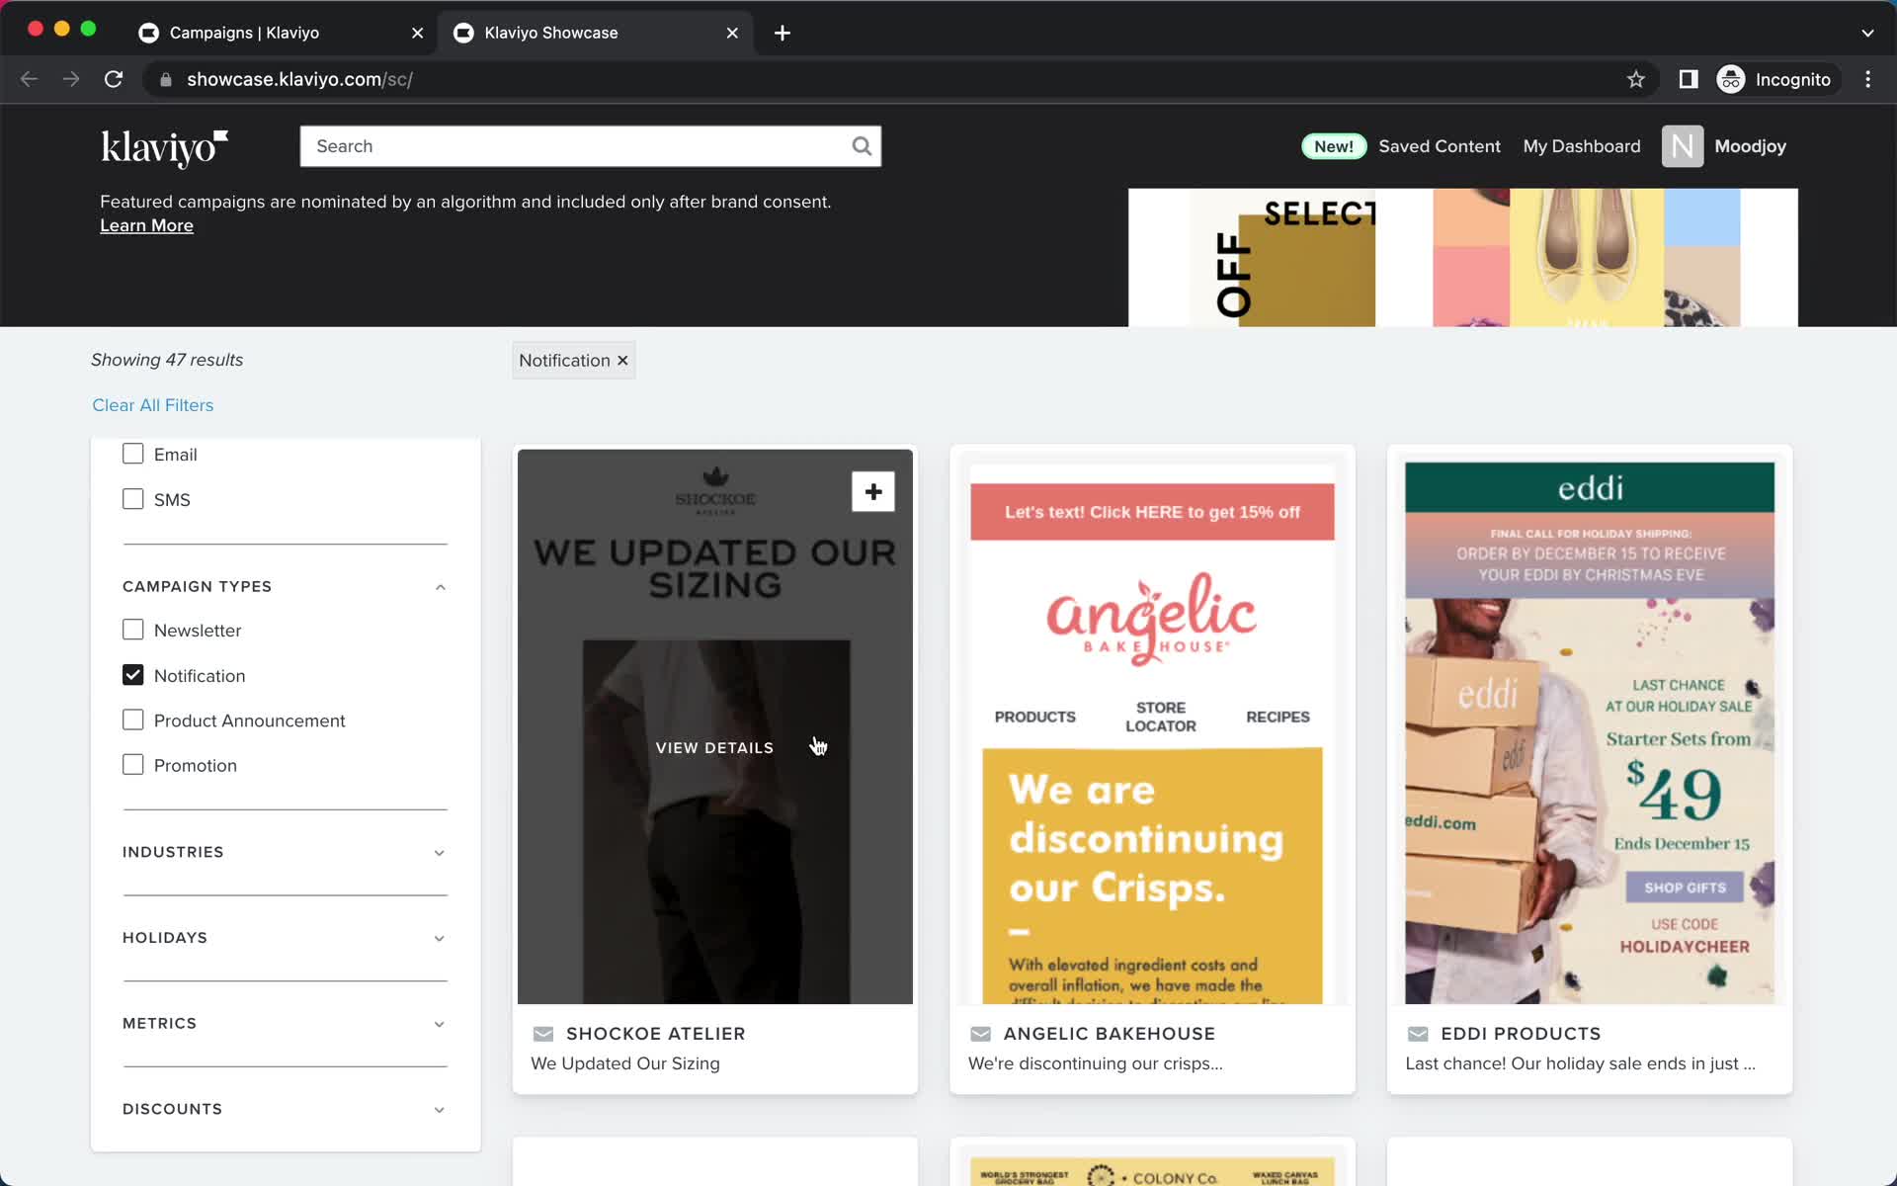Click the featured banner shoe image

click(x=1586, y=258)
